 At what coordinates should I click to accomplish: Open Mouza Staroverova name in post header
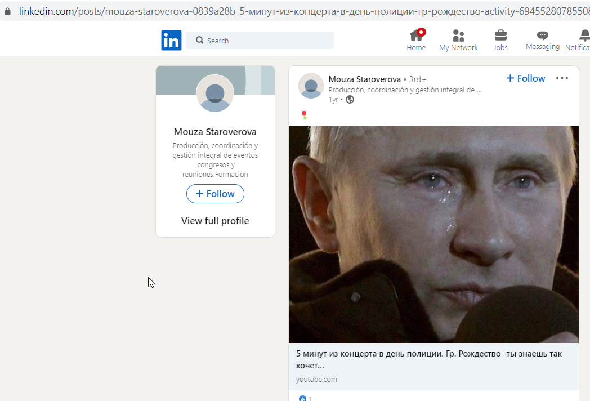[x=365, y=79]
